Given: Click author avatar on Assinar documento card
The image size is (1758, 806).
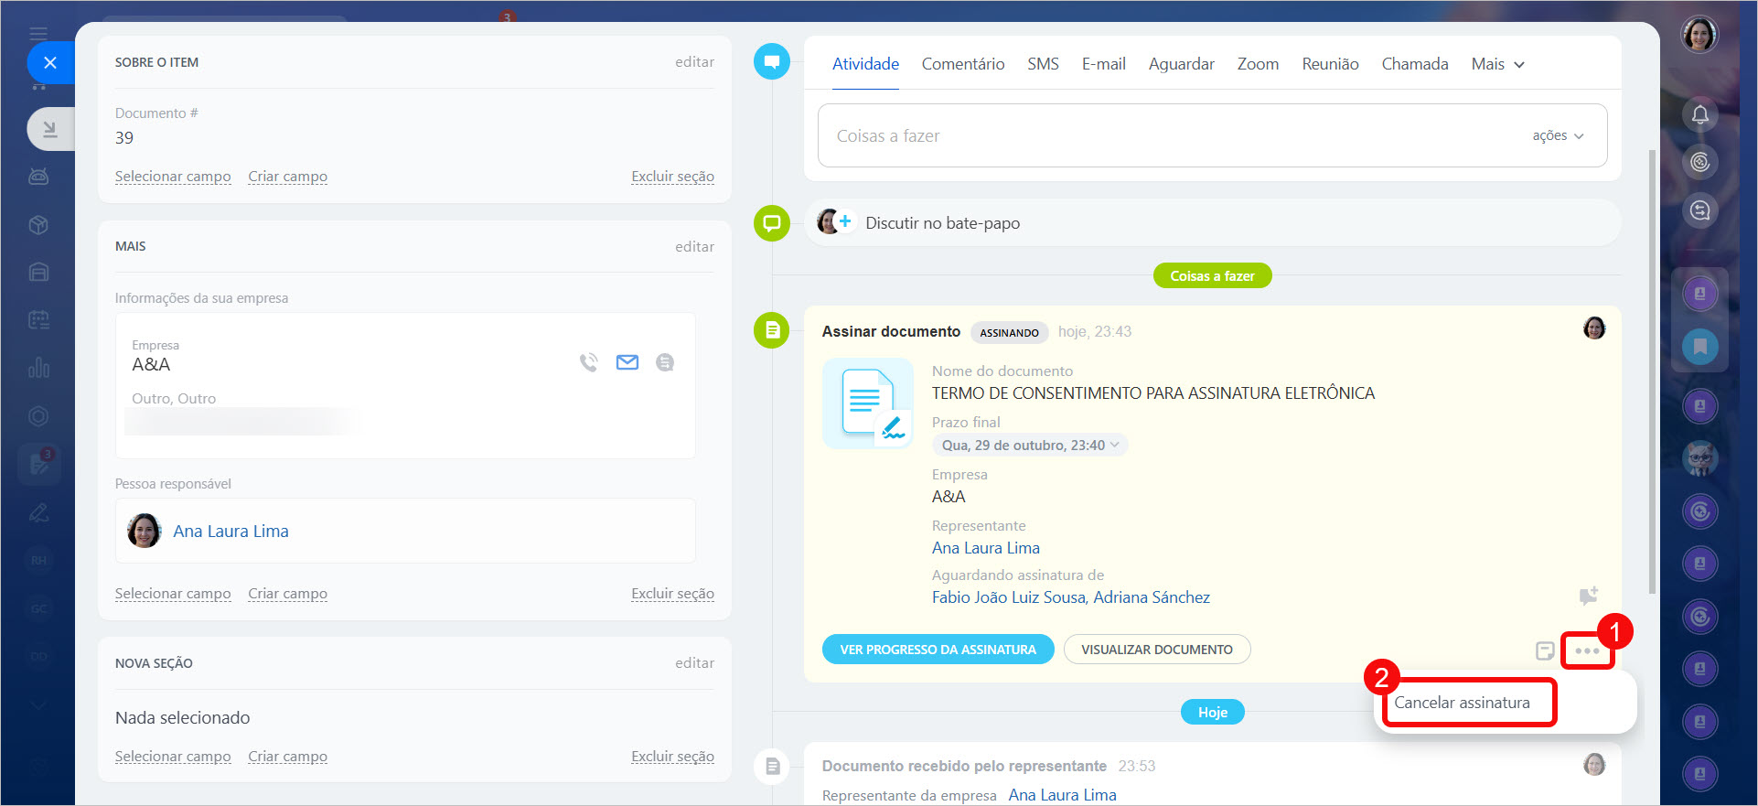Looking at the screenshot, I should click(x=1594, y=328).
